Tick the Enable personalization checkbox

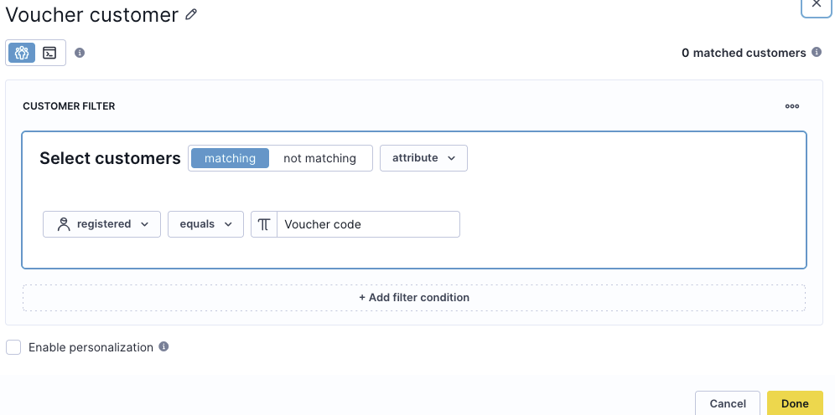(13, 347)
